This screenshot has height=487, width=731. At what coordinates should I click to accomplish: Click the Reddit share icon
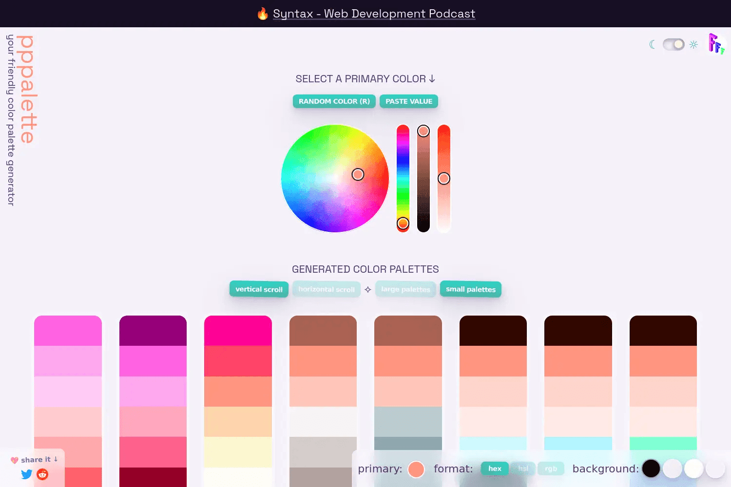click(43, 474)
